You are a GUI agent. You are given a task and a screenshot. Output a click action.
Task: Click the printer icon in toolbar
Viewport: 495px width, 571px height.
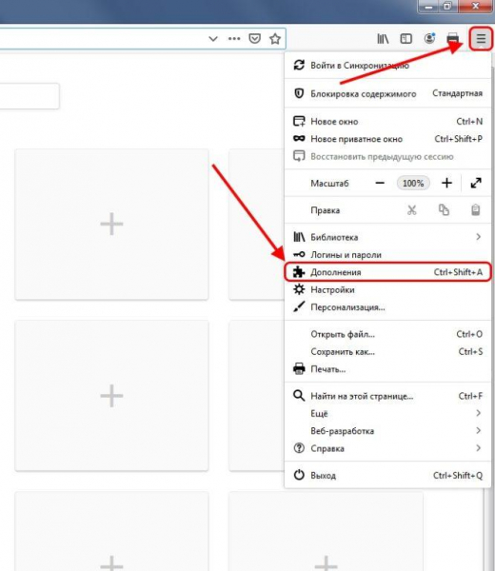[x=453, y=38]
